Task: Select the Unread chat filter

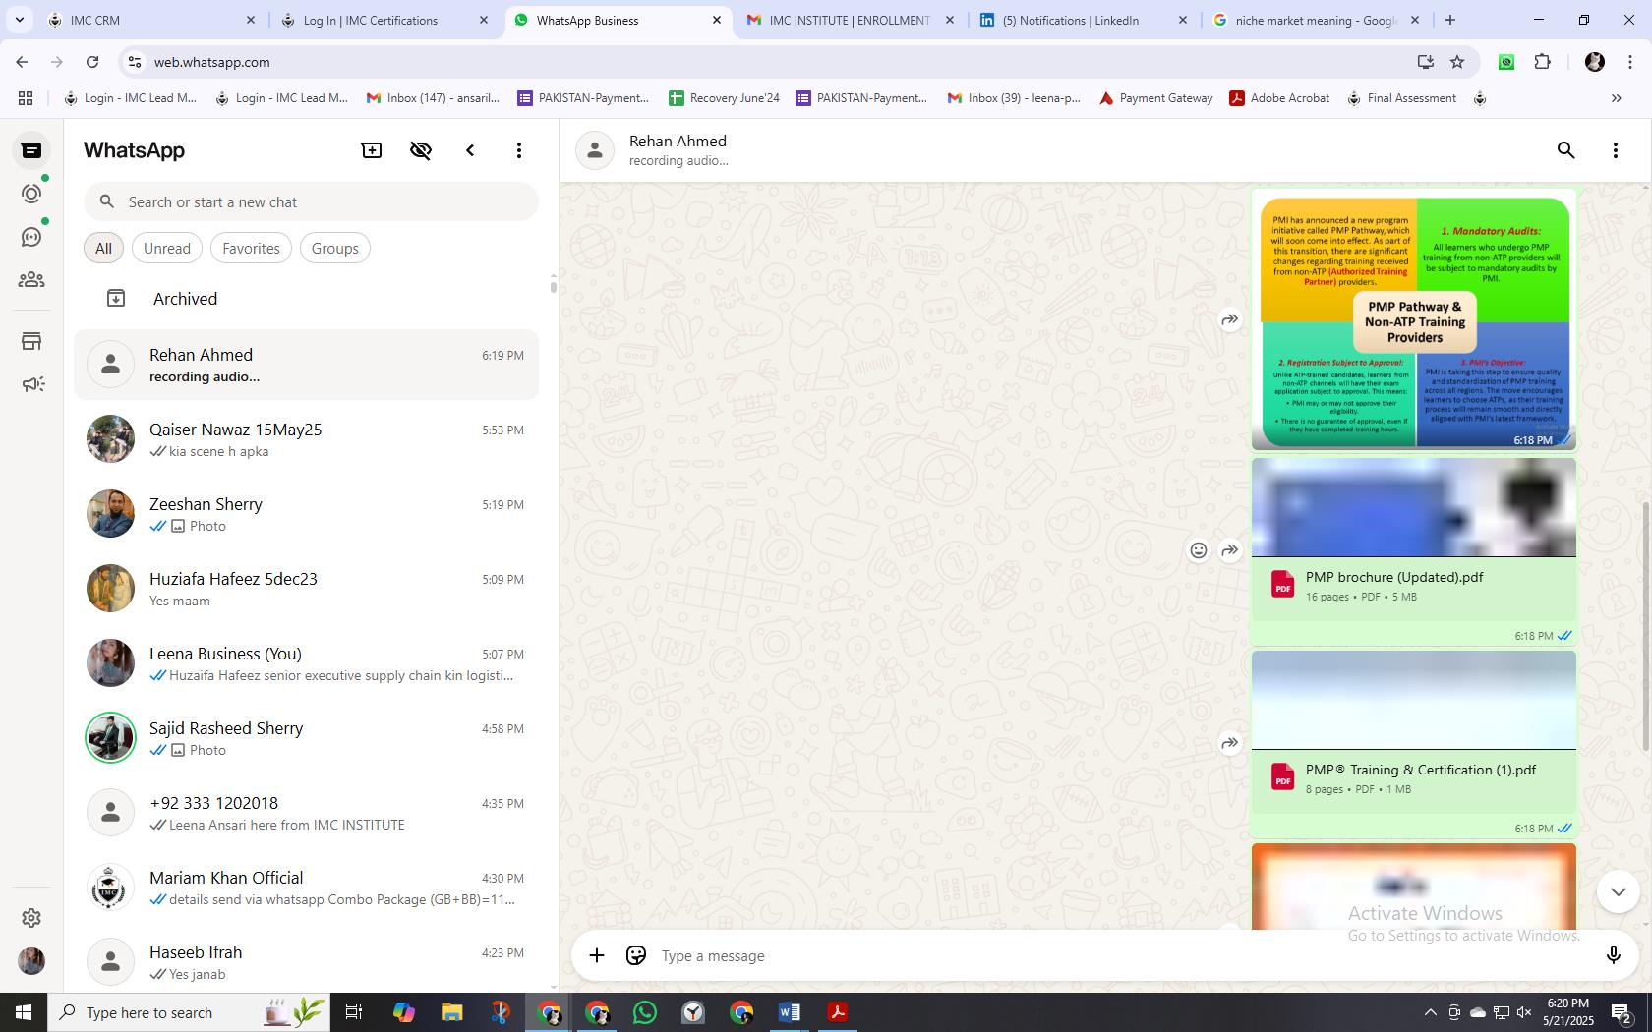Action: [167, 249]
